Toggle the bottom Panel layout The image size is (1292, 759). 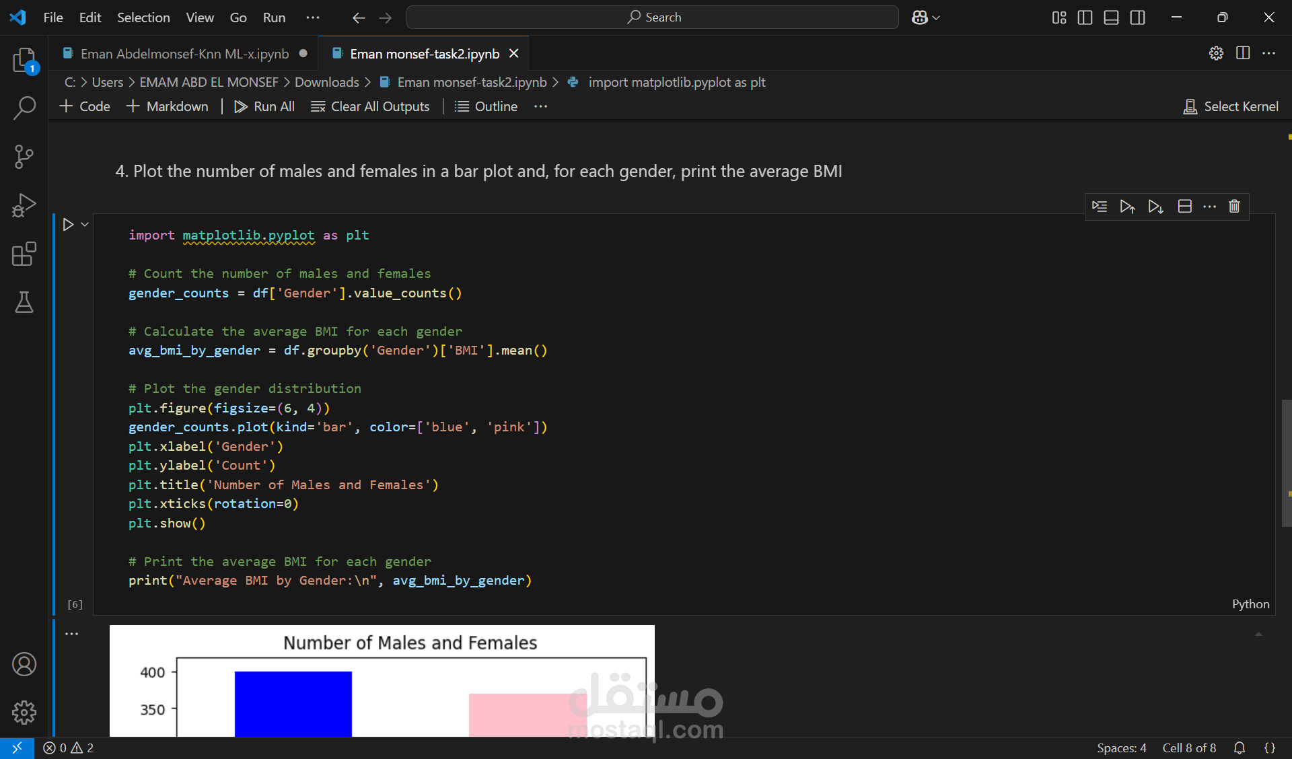pyautogui.click(x=1111, y=17)
